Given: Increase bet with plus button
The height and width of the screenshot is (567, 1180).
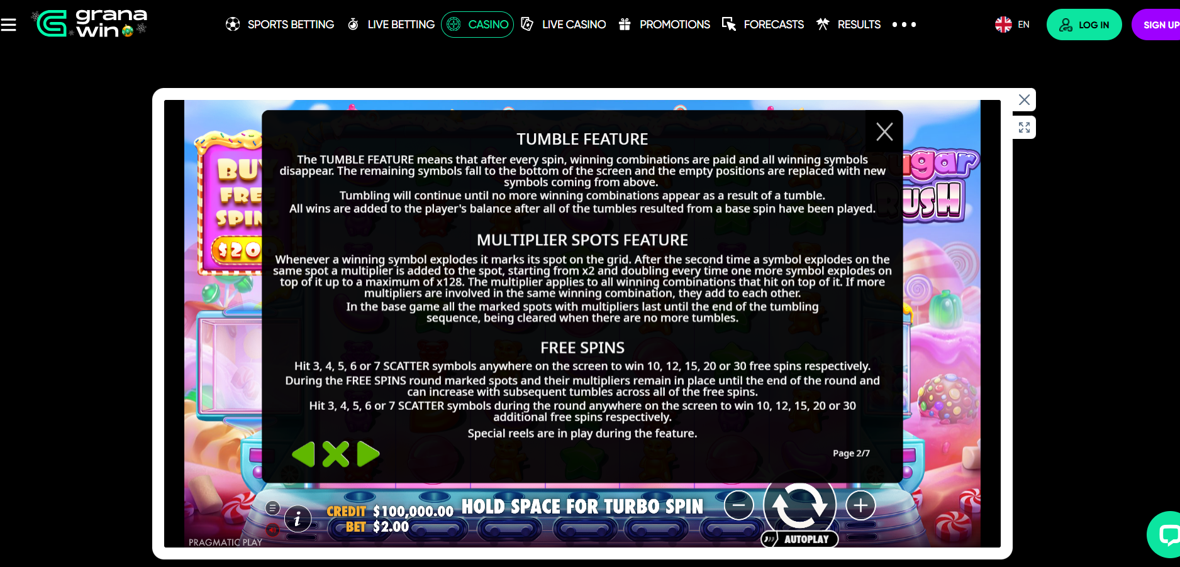Looking at the screenshot, I should (860, 505).
